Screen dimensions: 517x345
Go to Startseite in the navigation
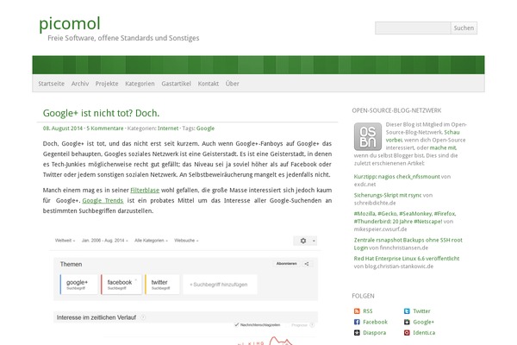pos(52,84)
